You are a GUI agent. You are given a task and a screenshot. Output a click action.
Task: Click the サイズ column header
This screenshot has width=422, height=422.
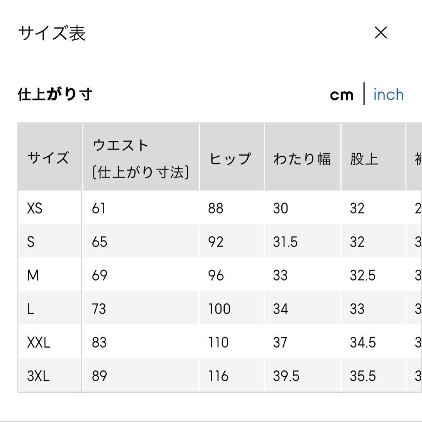(x=48, y=158)
